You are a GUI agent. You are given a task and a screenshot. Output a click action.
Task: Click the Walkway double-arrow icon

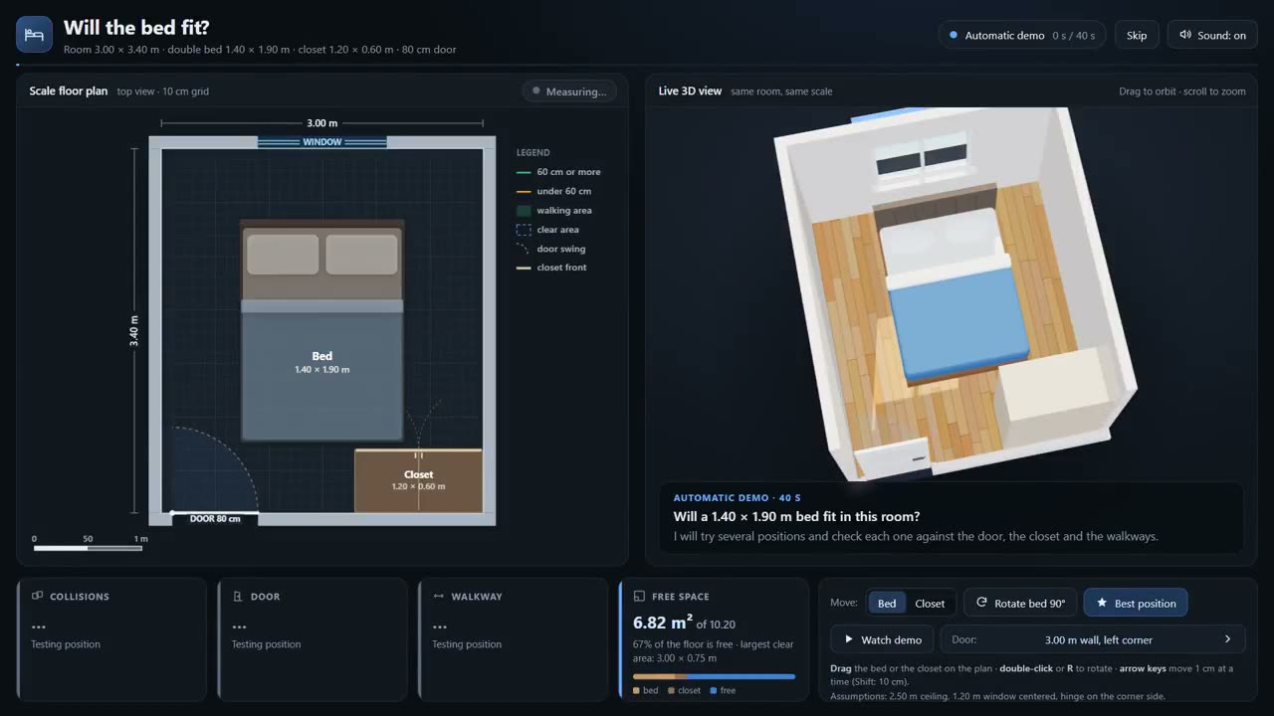tap(438, 597)
